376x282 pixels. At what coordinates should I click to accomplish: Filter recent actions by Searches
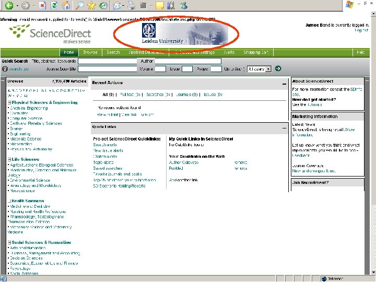(158, 95)
